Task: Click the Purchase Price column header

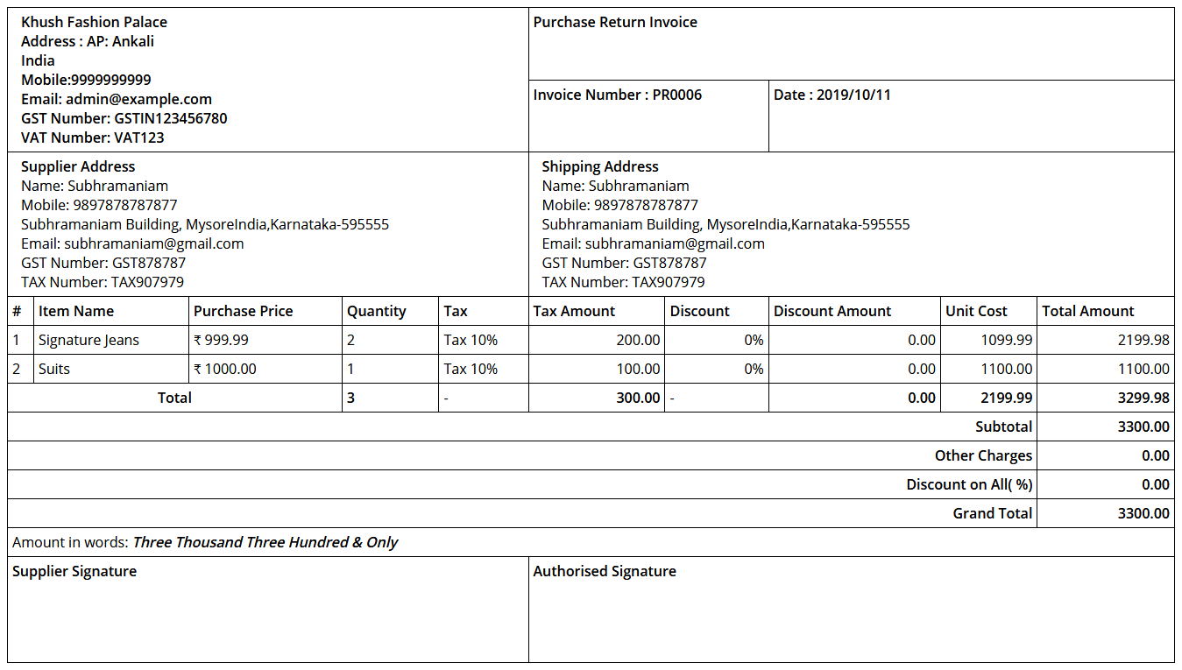Action: pos(243,311)
